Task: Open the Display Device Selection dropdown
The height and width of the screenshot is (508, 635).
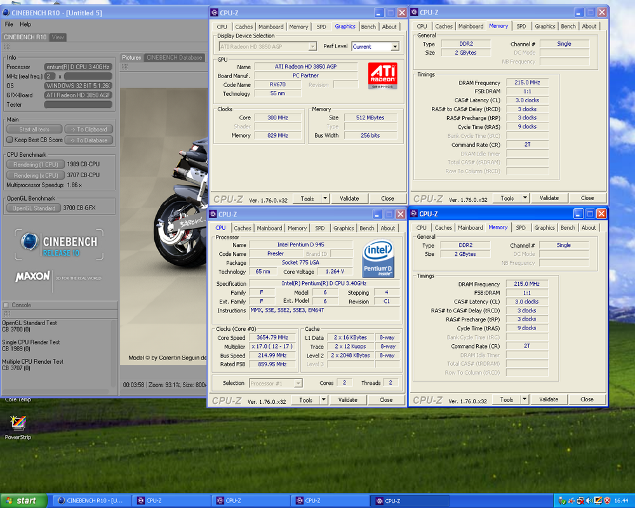Action: pos(312,46)
